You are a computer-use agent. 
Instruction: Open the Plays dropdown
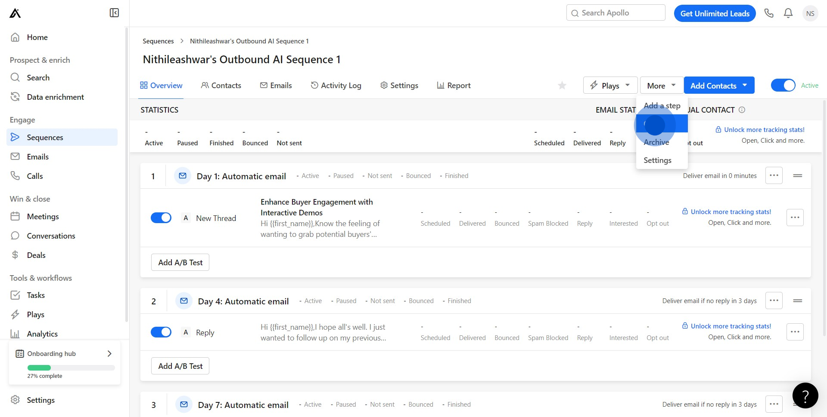click(610, 86)
